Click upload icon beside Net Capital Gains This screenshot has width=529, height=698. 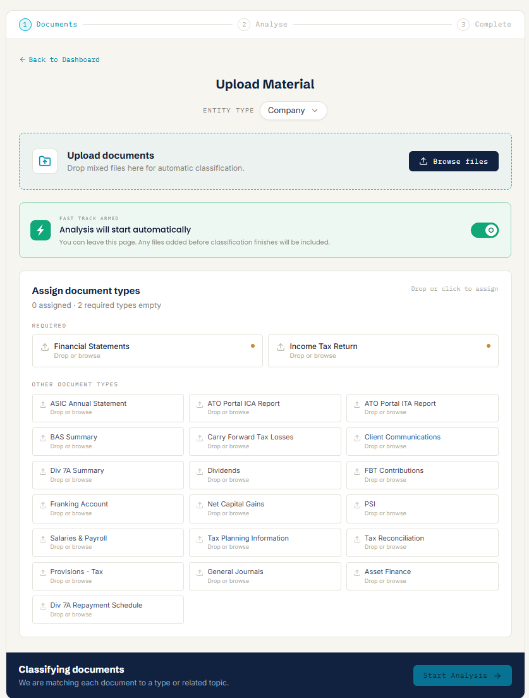(x=200, y=505)
